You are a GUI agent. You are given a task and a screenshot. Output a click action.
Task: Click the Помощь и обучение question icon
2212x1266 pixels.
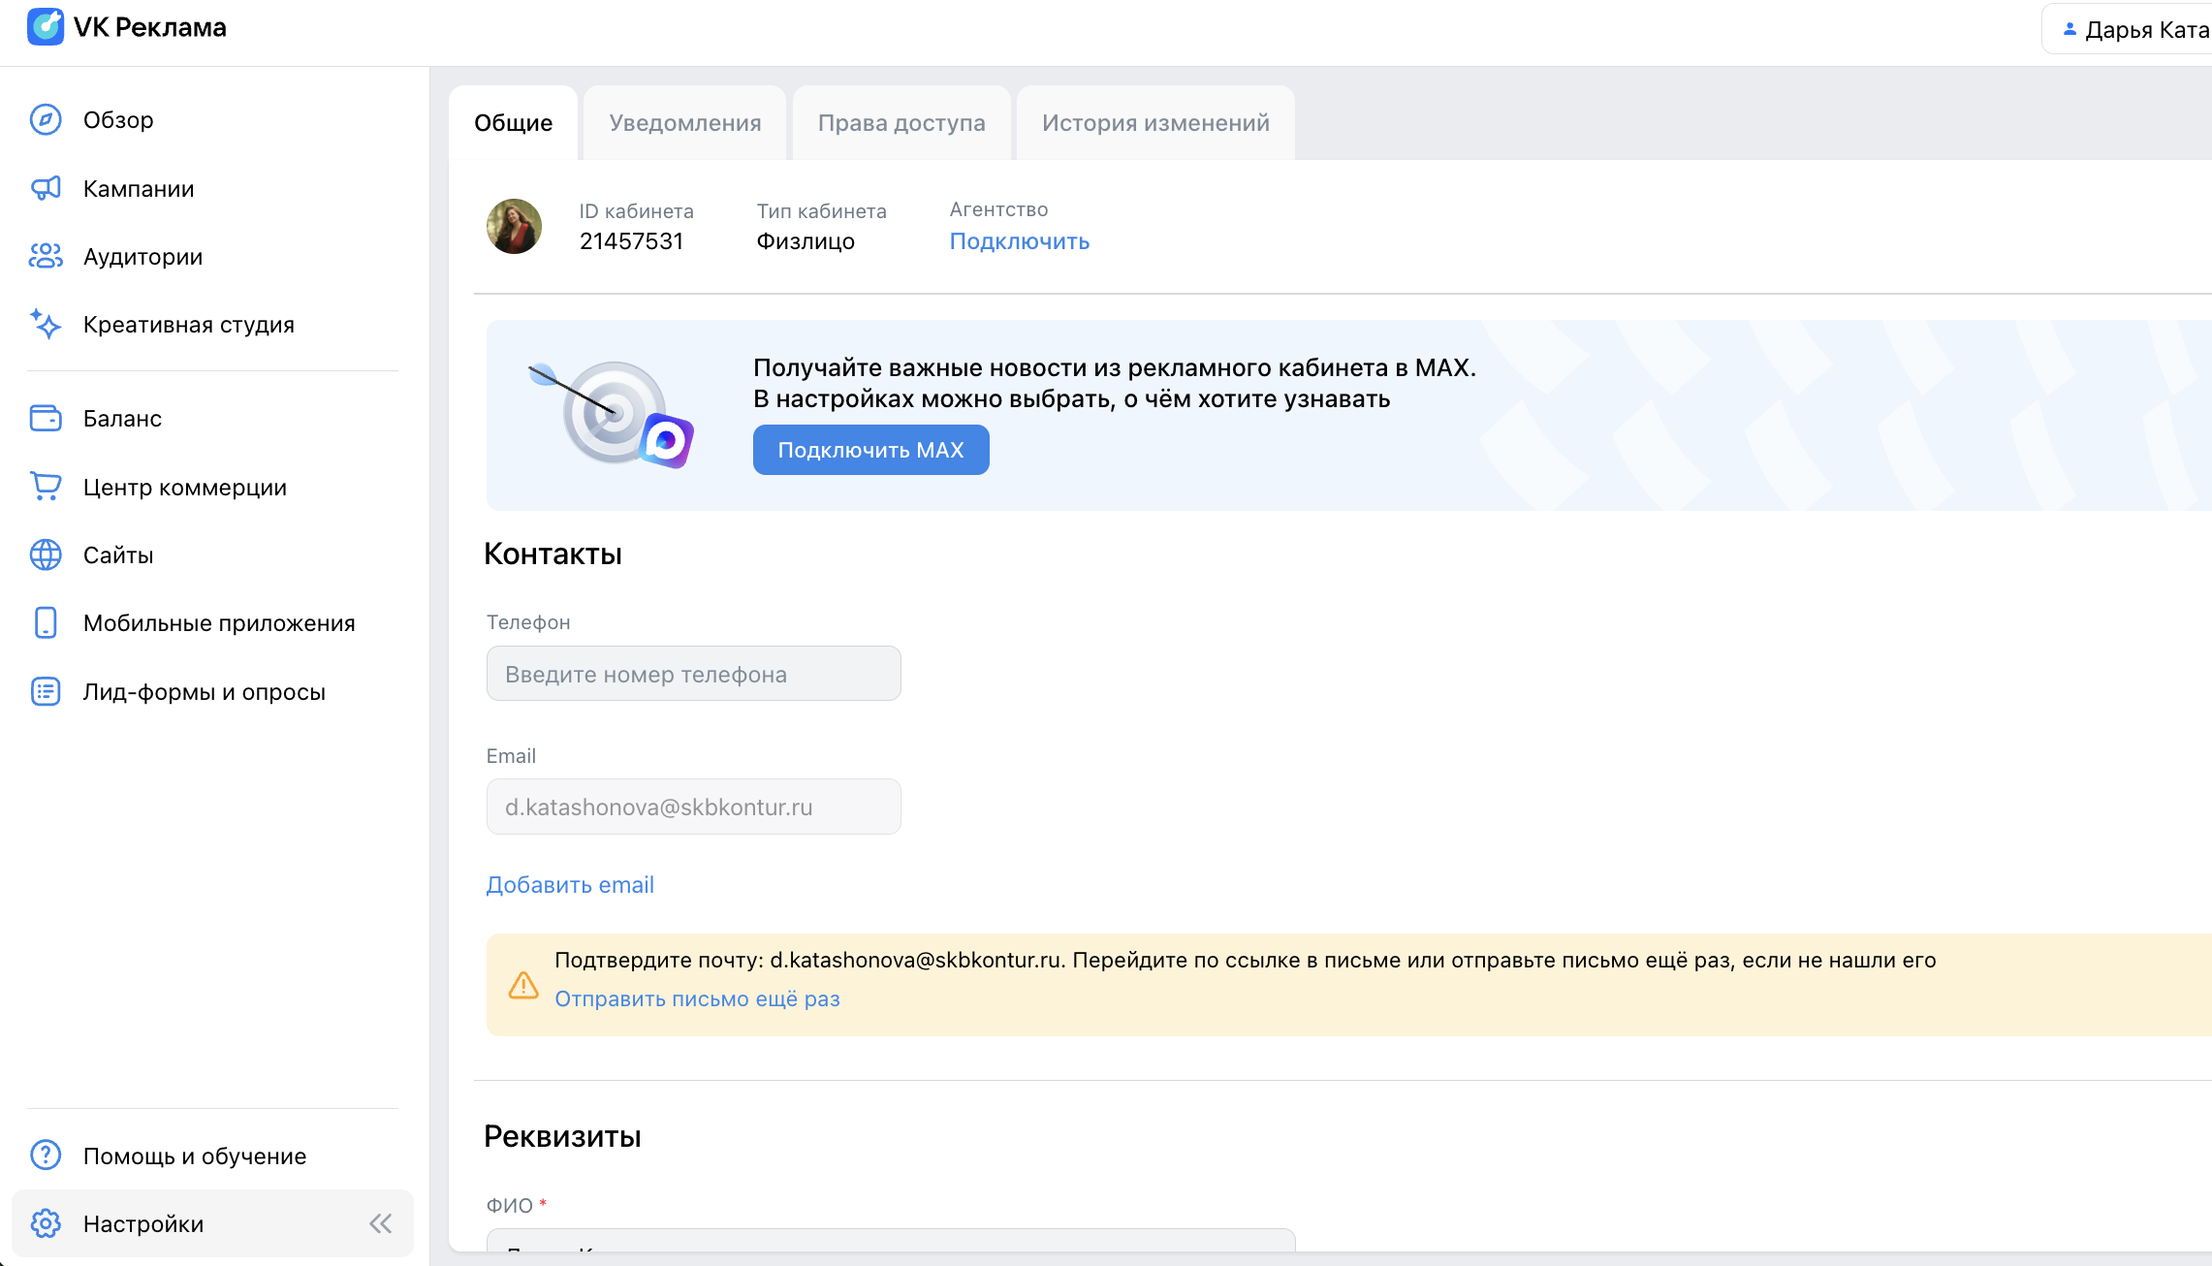point(46,1155)
